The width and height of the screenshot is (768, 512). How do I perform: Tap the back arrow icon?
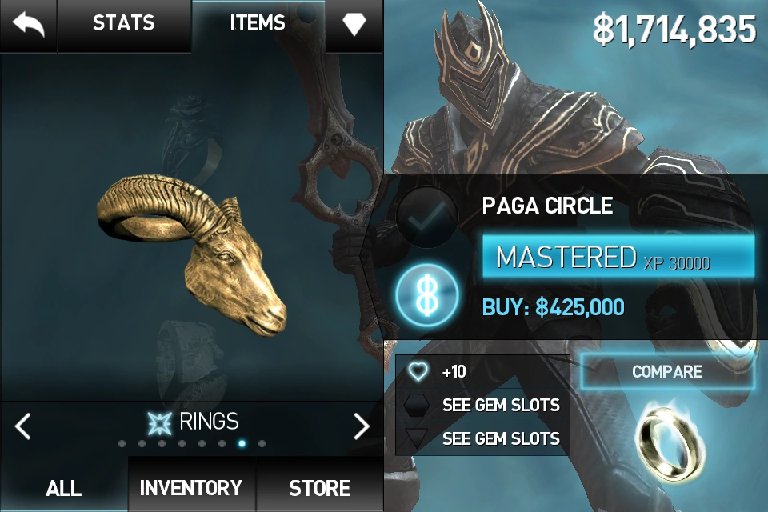[28, 25]
